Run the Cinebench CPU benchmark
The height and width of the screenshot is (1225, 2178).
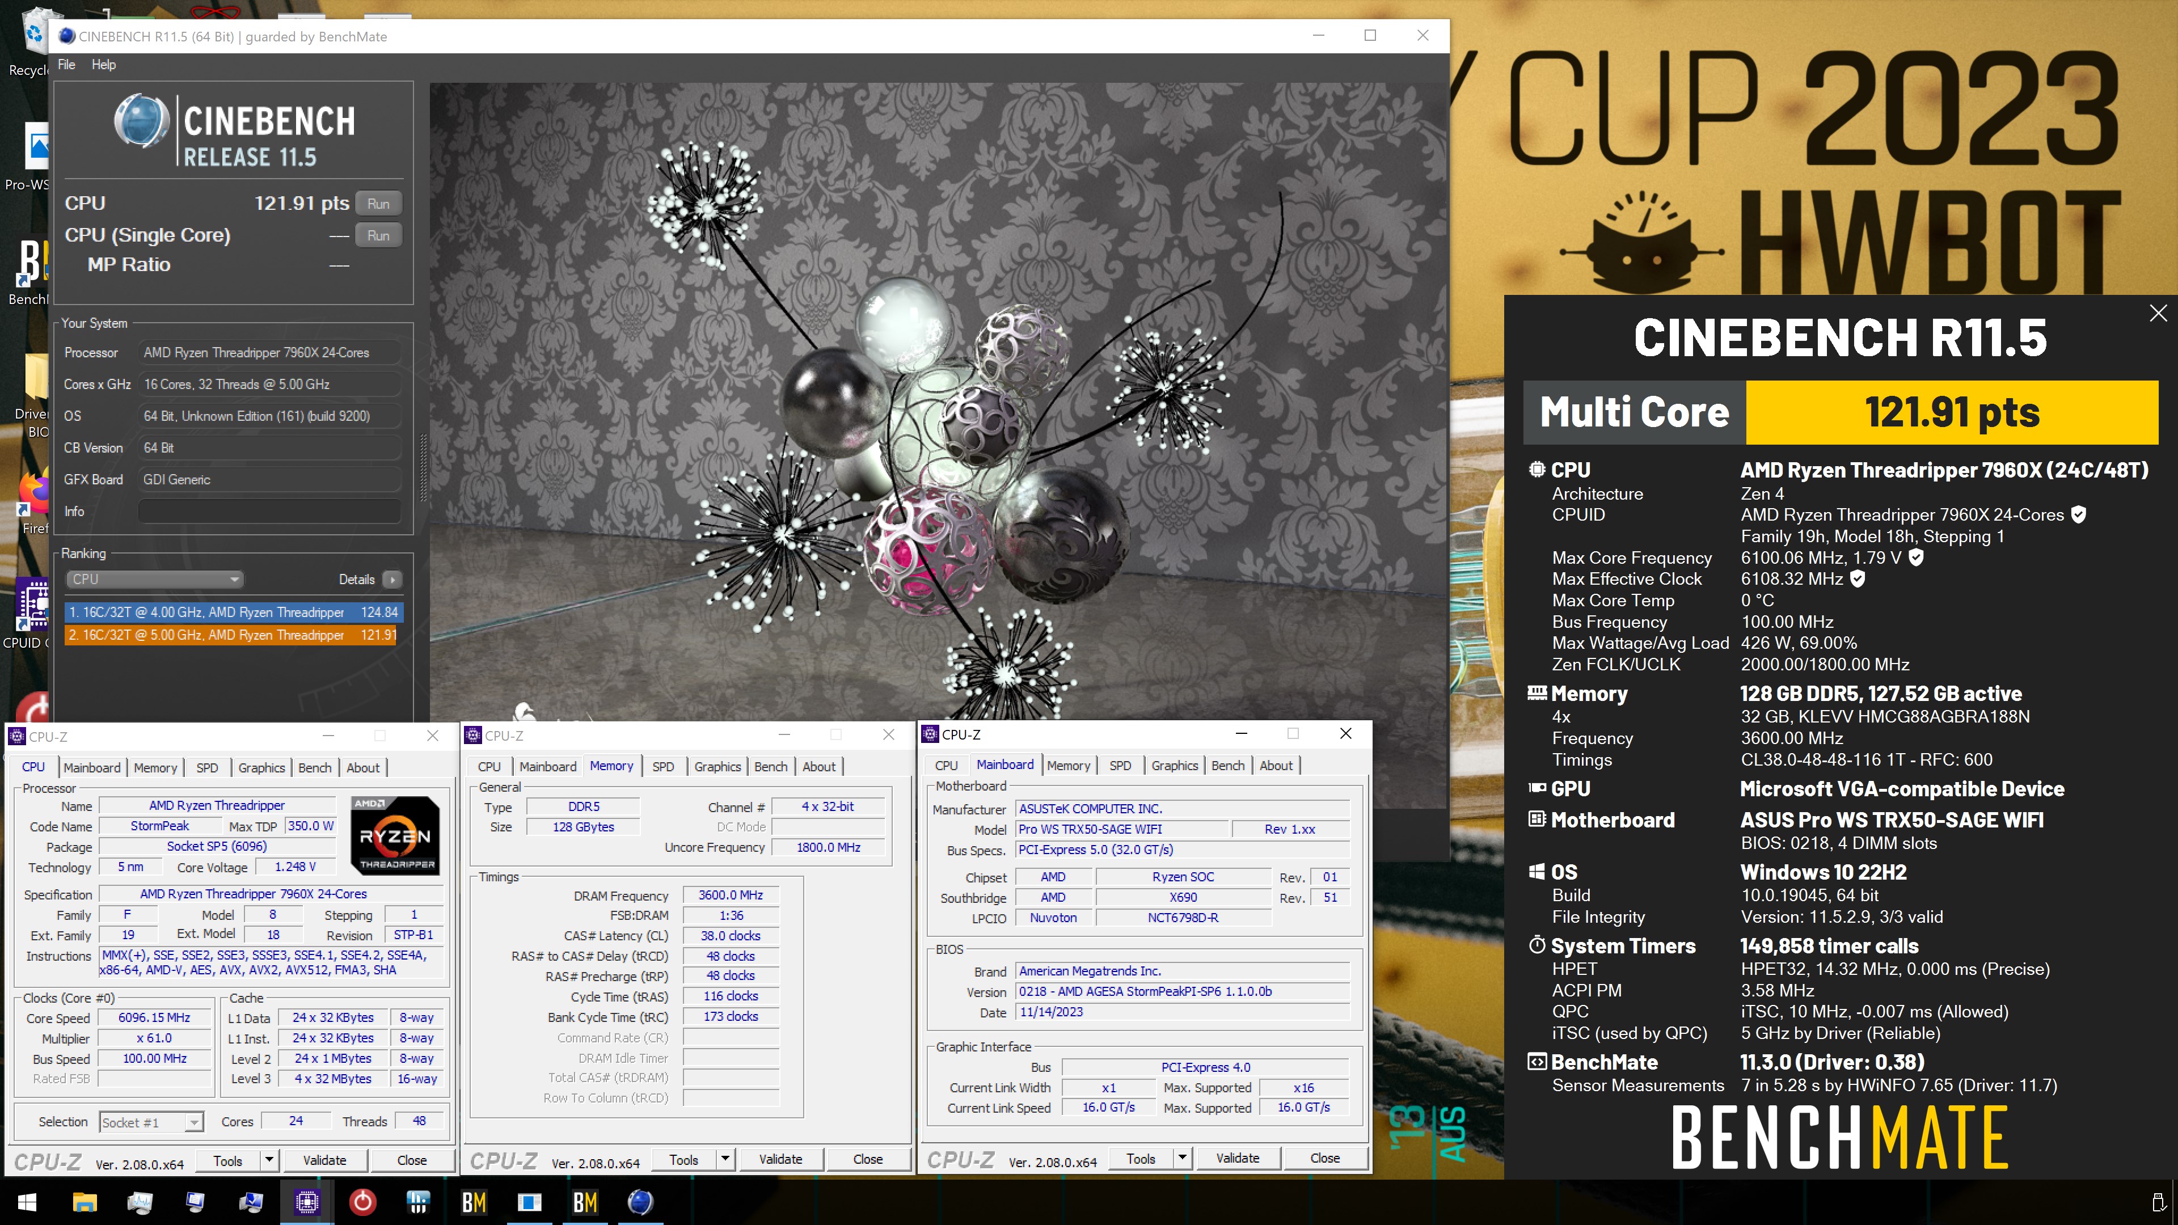click(x=378, y=204)
